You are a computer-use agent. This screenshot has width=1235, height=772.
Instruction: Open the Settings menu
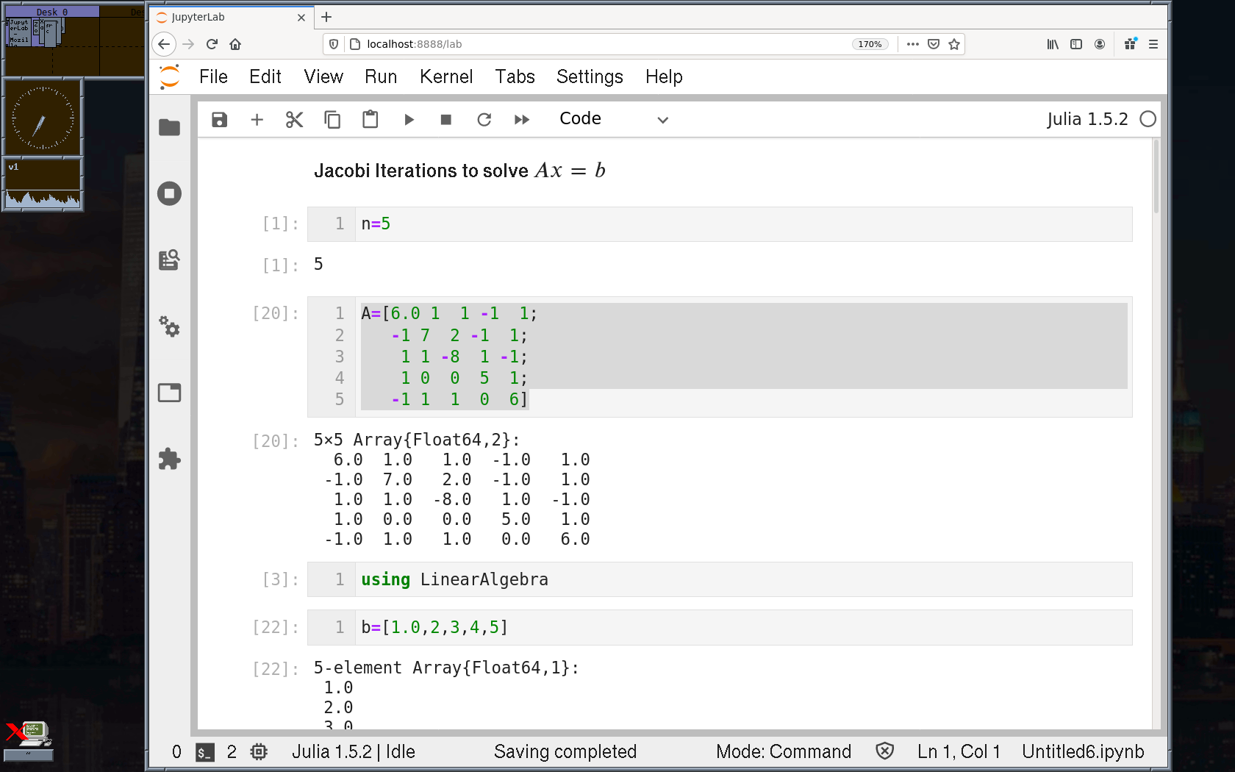pos(589,76)
